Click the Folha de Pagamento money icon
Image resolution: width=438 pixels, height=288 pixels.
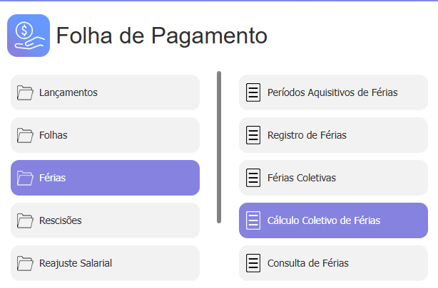[29, 35]
